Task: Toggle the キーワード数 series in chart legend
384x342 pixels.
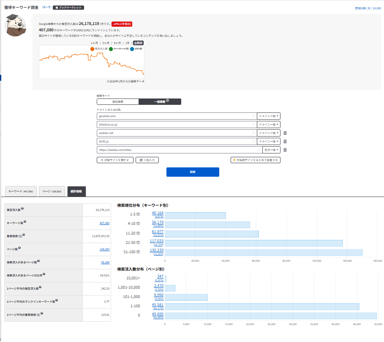Action: point(111,49)
